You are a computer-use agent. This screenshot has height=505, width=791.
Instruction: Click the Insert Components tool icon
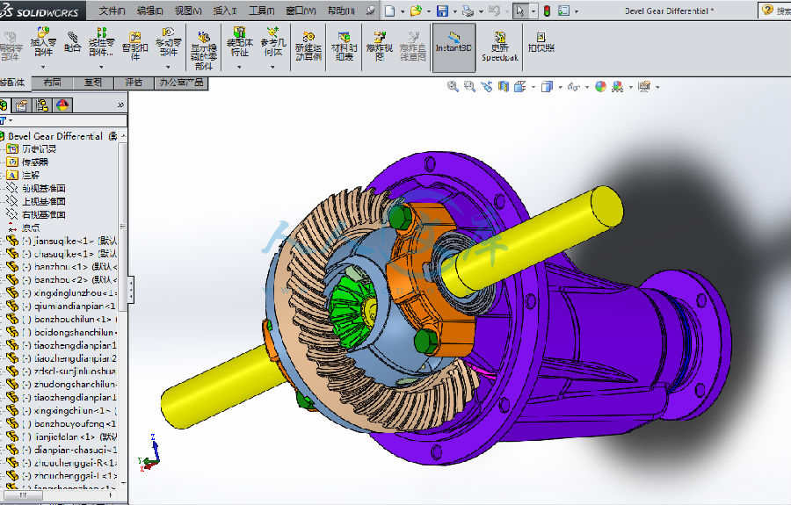click(x=42, y=33)
